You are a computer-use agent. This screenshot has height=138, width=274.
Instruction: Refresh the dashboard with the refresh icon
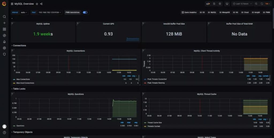[x=262, y=4]
